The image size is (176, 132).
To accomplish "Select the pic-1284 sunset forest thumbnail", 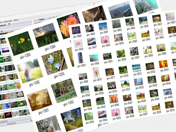I will 45,35.
